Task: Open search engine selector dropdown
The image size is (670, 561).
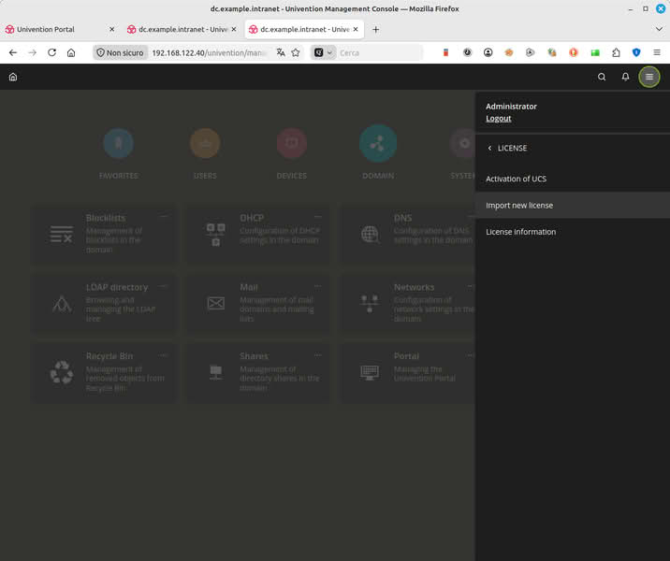Action: coord(324,53)
